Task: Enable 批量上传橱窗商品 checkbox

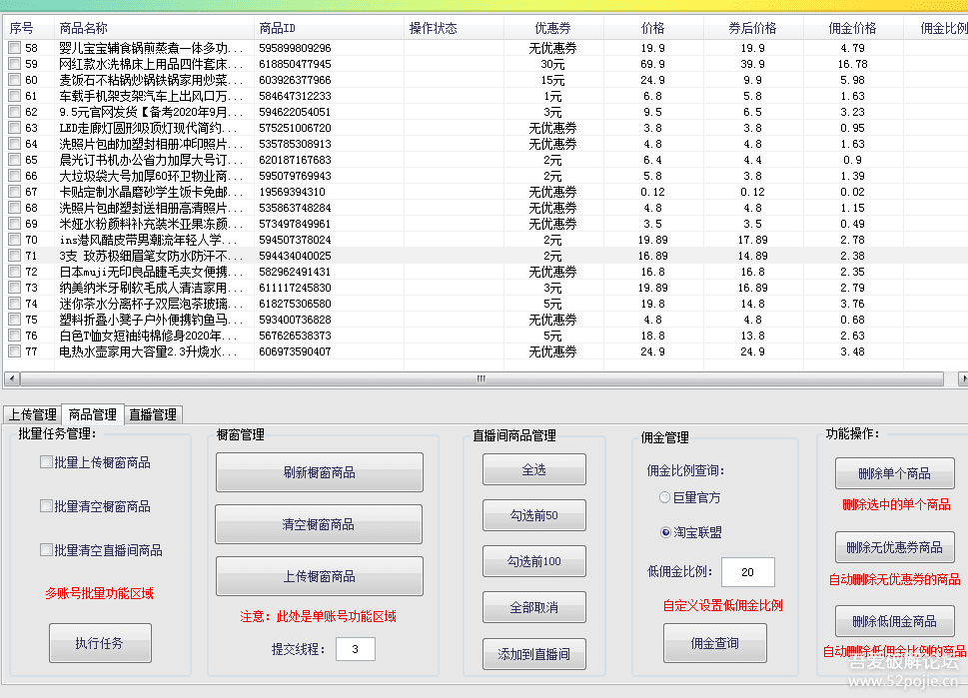Action: coord(46,462)
